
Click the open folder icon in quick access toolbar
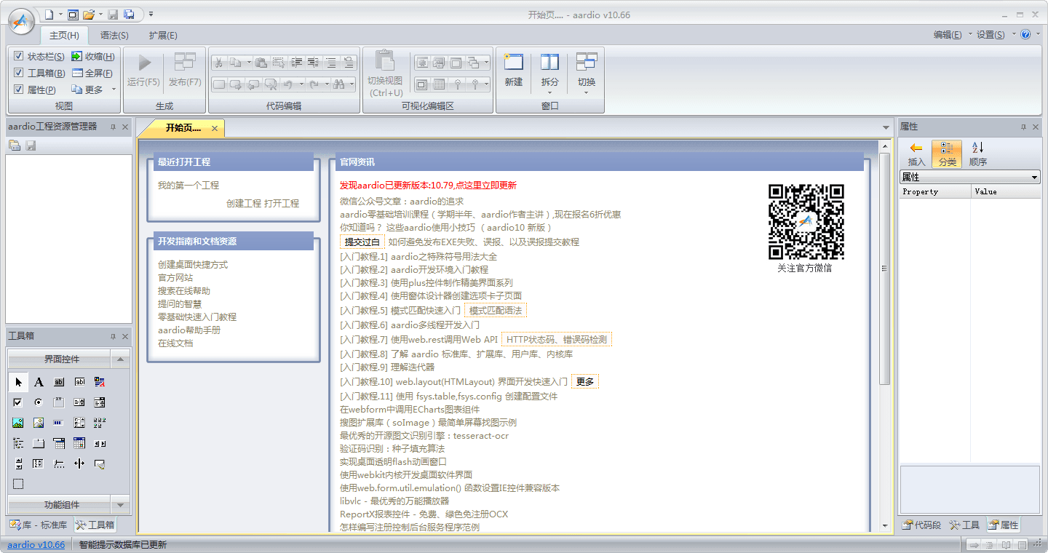click(89, 14)
